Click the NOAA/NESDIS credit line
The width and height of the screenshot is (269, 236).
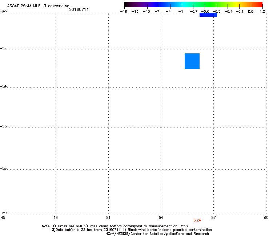click(x=157, y=234)
